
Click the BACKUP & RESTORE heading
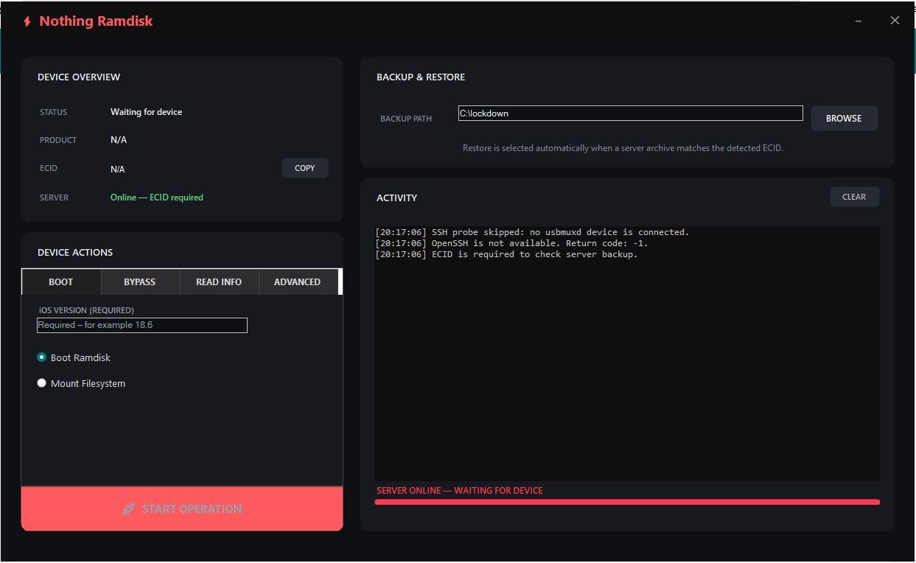421,77
